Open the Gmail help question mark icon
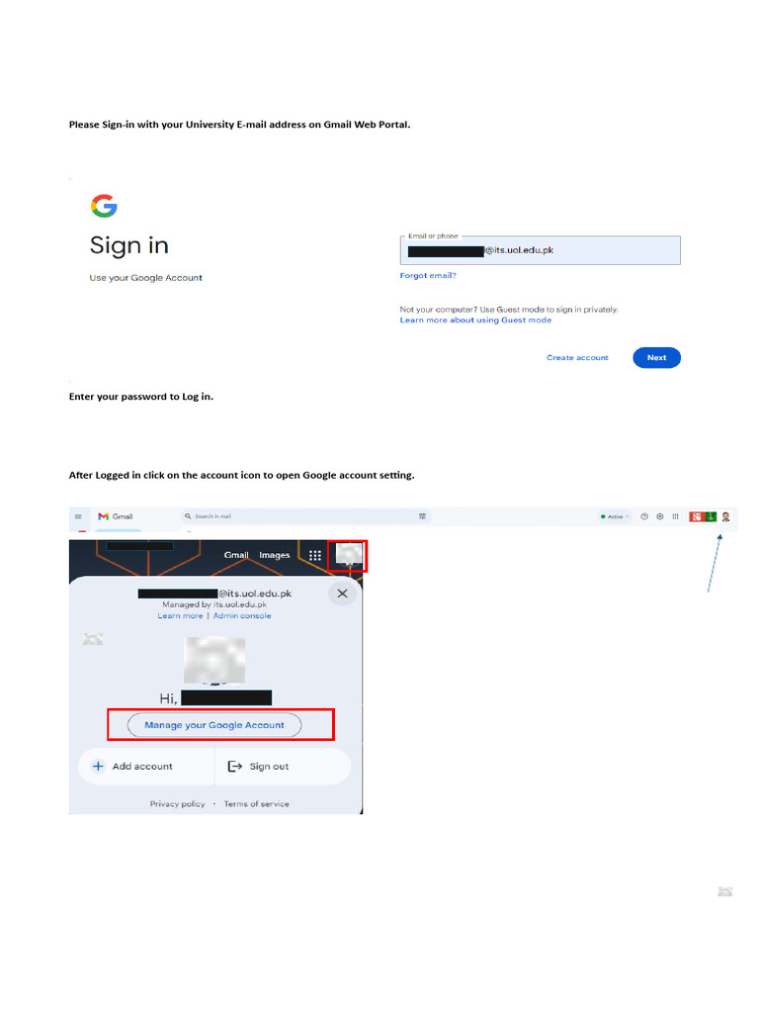 [x=644, y=516]
